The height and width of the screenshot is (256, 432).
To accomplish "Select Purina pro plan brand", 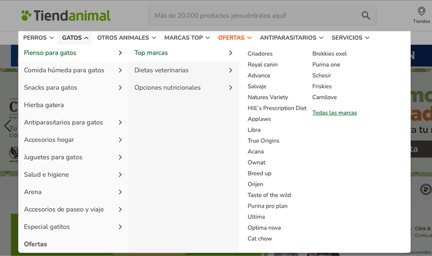I will (267, 206).
